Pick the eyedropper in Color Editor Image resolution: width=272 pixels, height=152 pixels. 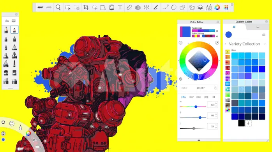tap(217, 43)
